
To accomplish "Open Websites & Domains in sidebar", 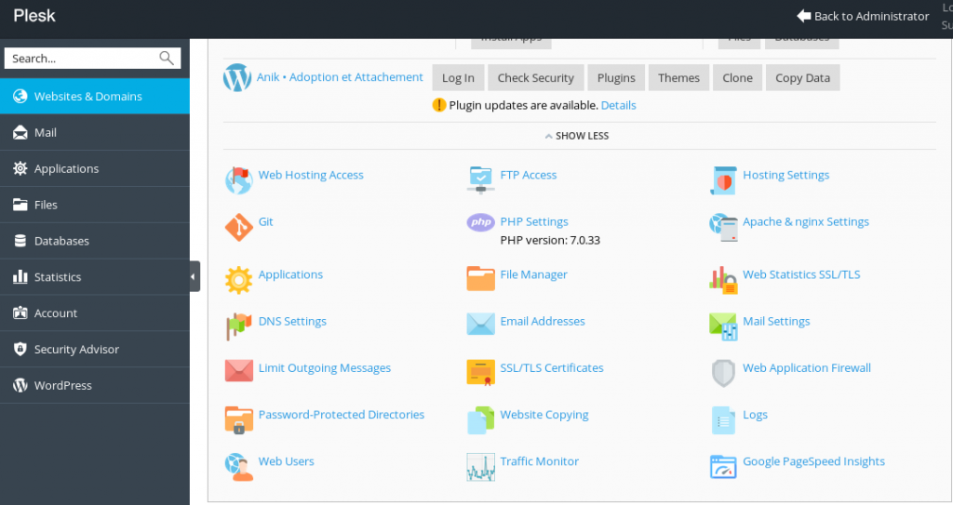I will (95, 96).
